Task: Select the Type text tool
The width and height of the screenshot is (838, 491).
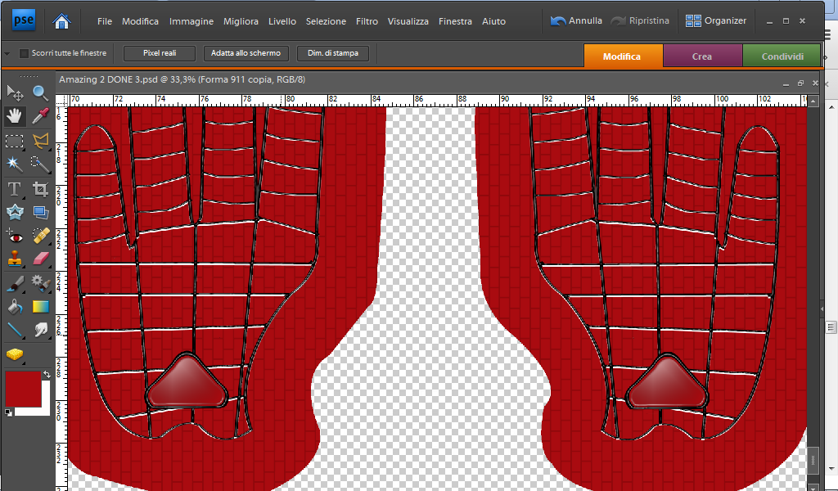Action: pyautogui.click(x=15, y=189)
